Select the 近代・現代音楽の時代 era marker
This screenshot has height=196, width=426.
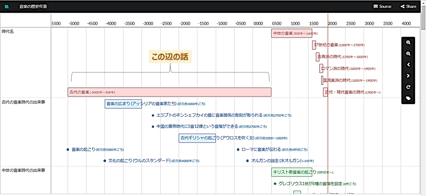[326, 92]
